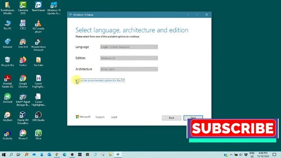The width and height of the screenshot is (281, 158).
Task: Select the Disk Drill shortcut
Action: [23, 43]
